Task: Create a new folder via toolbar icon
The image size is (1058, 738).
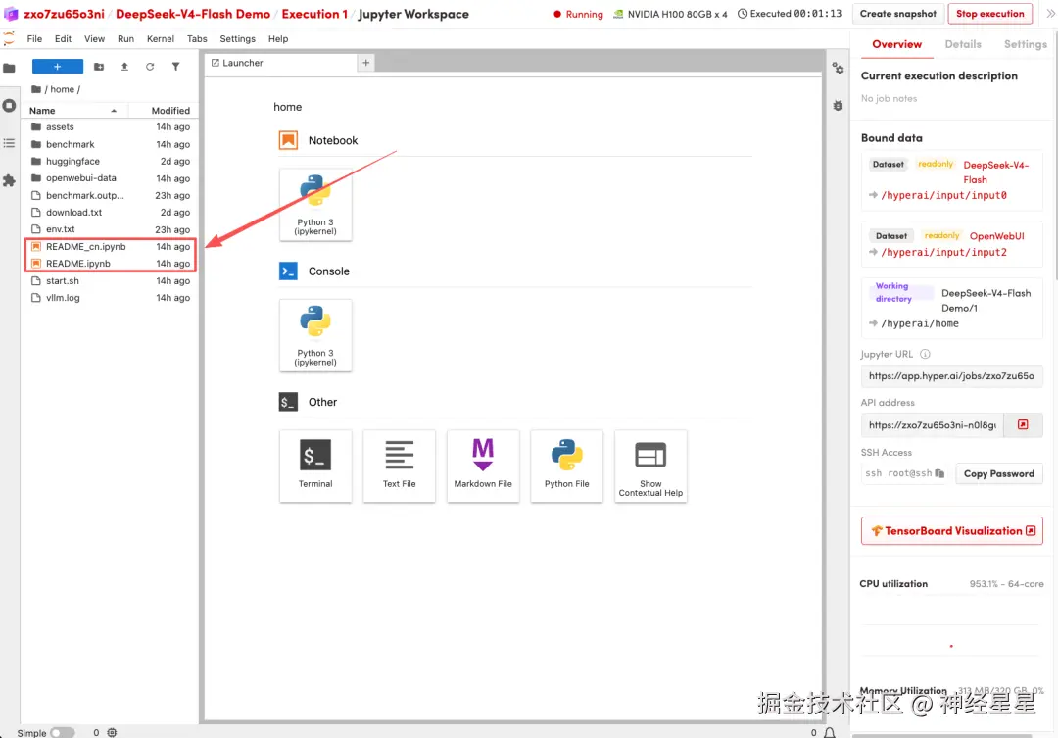Action: [99, 67]
